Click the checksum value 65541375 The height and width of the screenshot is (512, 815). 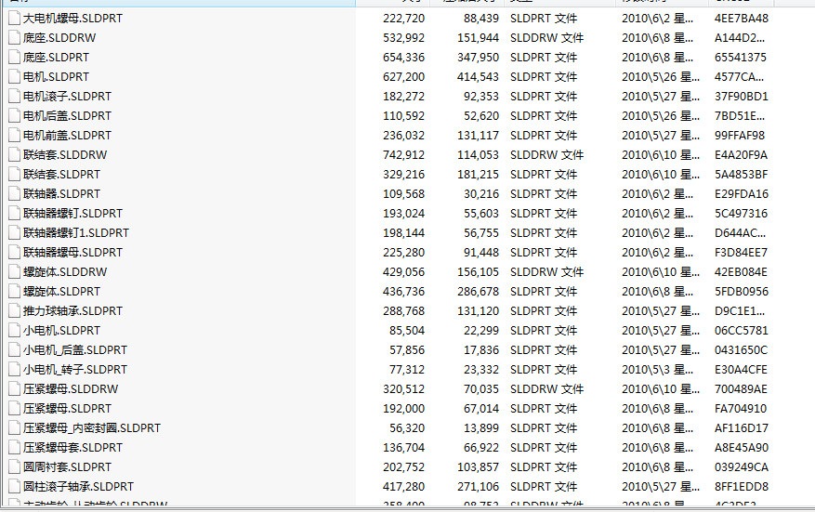(x=741, y=58)
